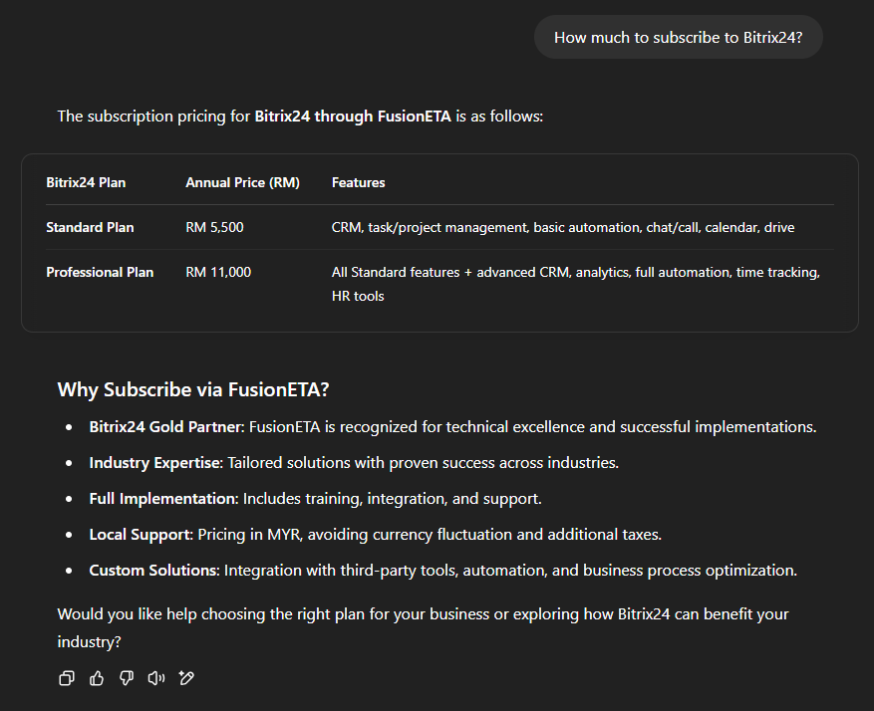Click the sparkle-pencil edit icon below the response

coord(186,678)
